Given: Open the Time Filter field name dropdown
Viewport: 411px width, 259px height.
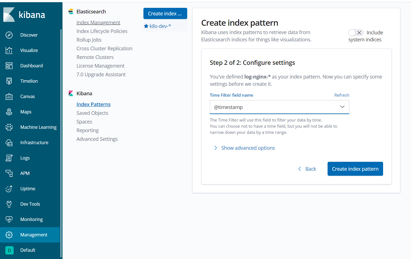Looking at the screenshot, I should tap(279, 107).
